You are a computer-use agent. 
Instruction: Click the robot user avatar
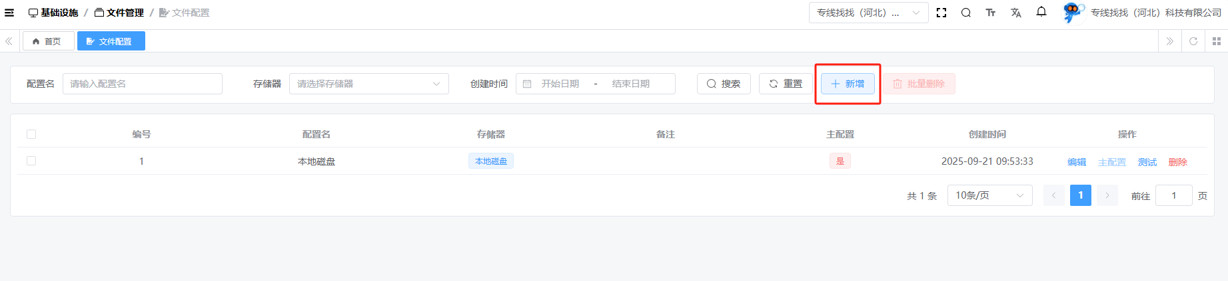(x=1073, y=12)
